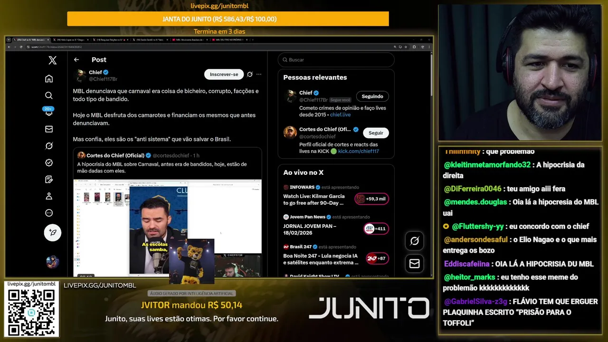
Task: Bookmark page with the star icon
Action: (406, 47)
